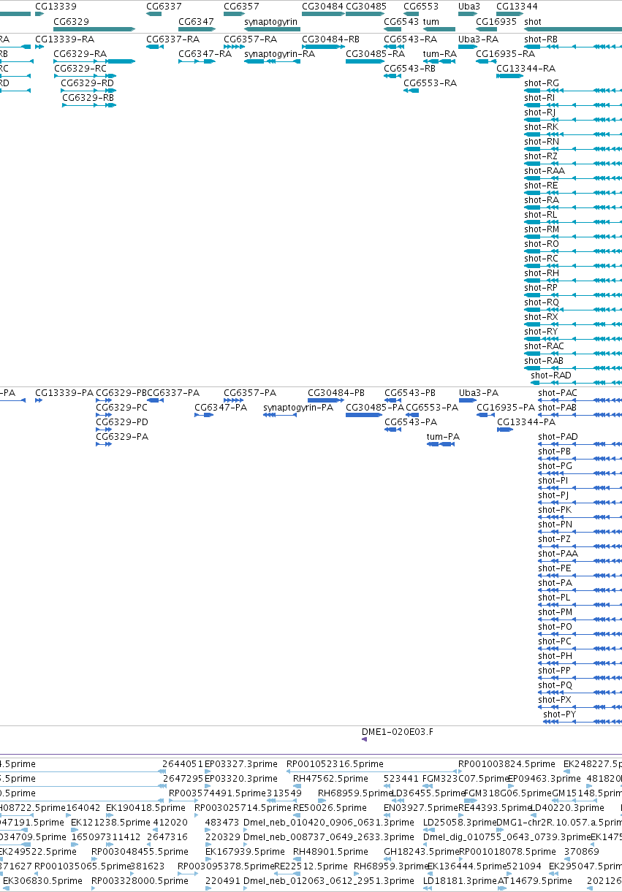This screenshot has height=892, width=622.
Task: Pick the CG6347 gene label
Action: tap(196, 22)
